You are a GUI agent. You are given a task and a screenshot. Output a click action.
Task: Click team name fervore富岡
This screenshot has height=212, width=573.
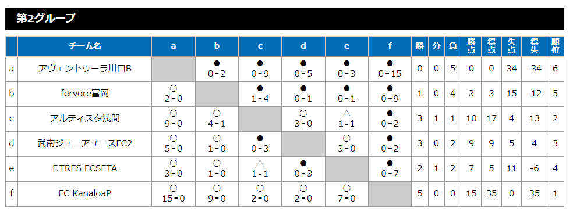point(85,94)
